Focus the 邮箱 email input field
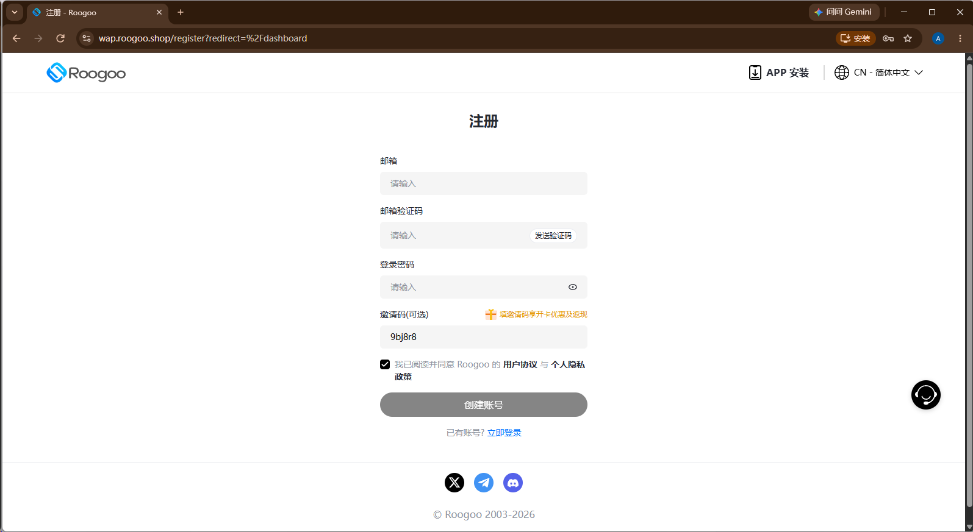The height and width of the screenshot is (532, 973). click(484, 183)
